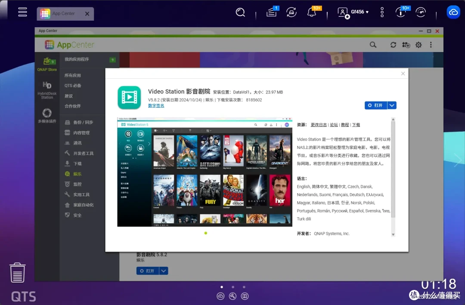Open external devices icon in QTS top bar

[291, 12]
